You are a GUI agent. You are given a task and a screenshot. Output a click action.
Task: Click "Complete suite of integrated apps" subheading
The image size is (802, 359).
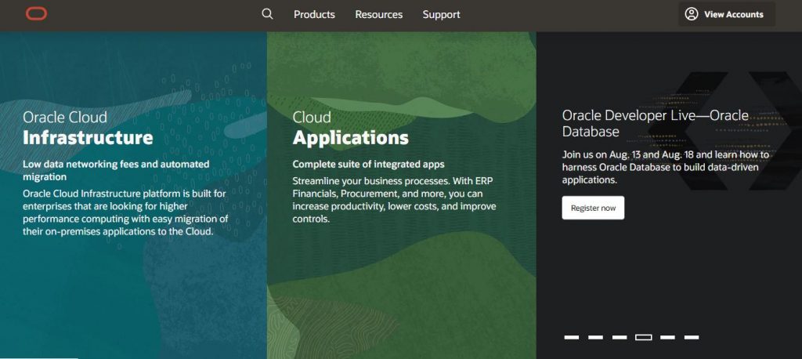click(368, 165)
